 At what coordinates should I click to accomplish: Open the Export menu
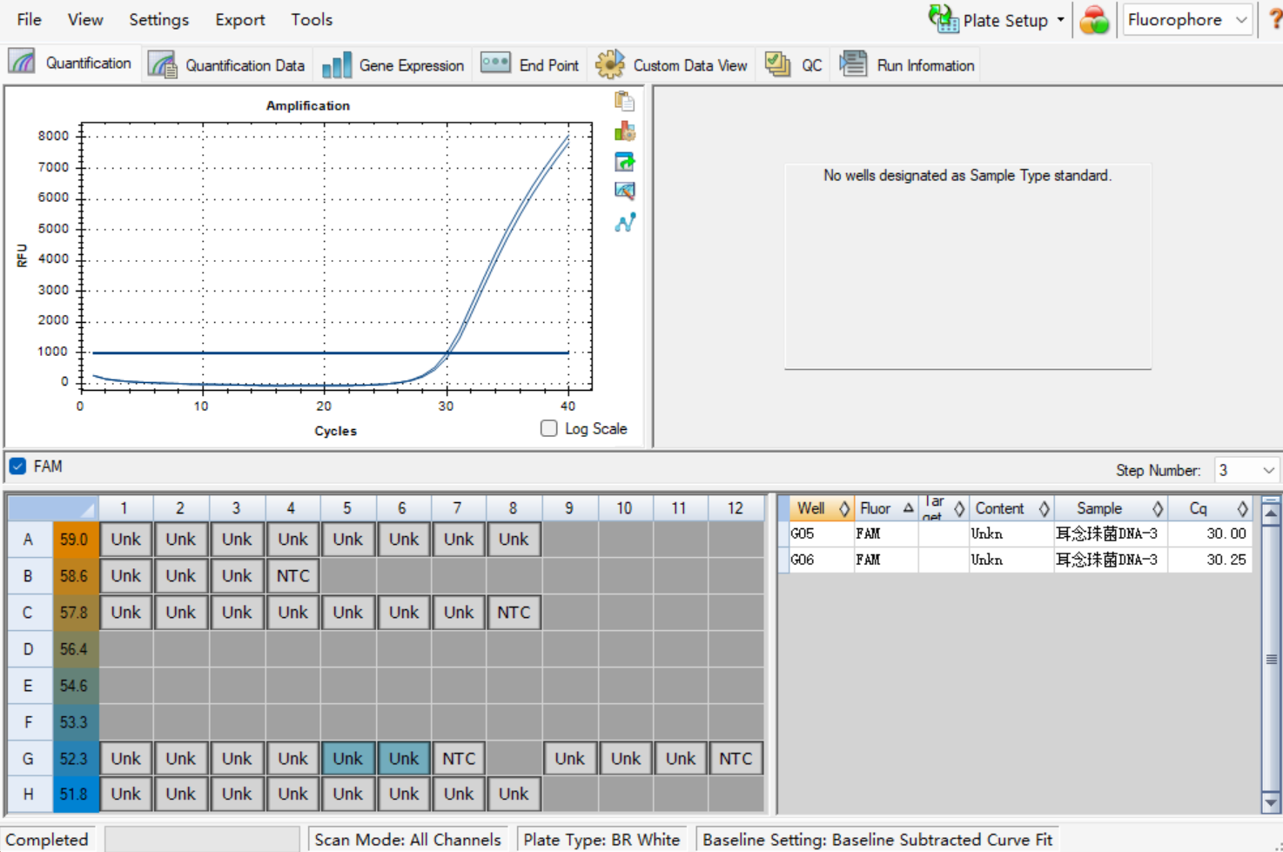[240, 19]
